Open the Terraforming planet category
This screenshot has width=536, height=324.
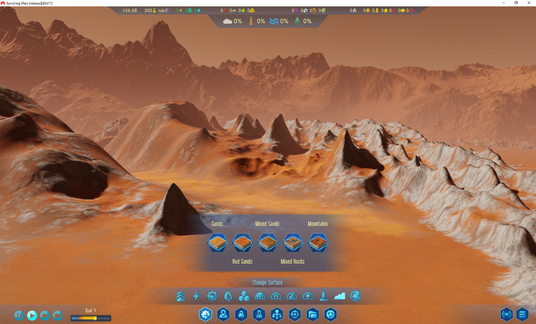pos(356,296)
